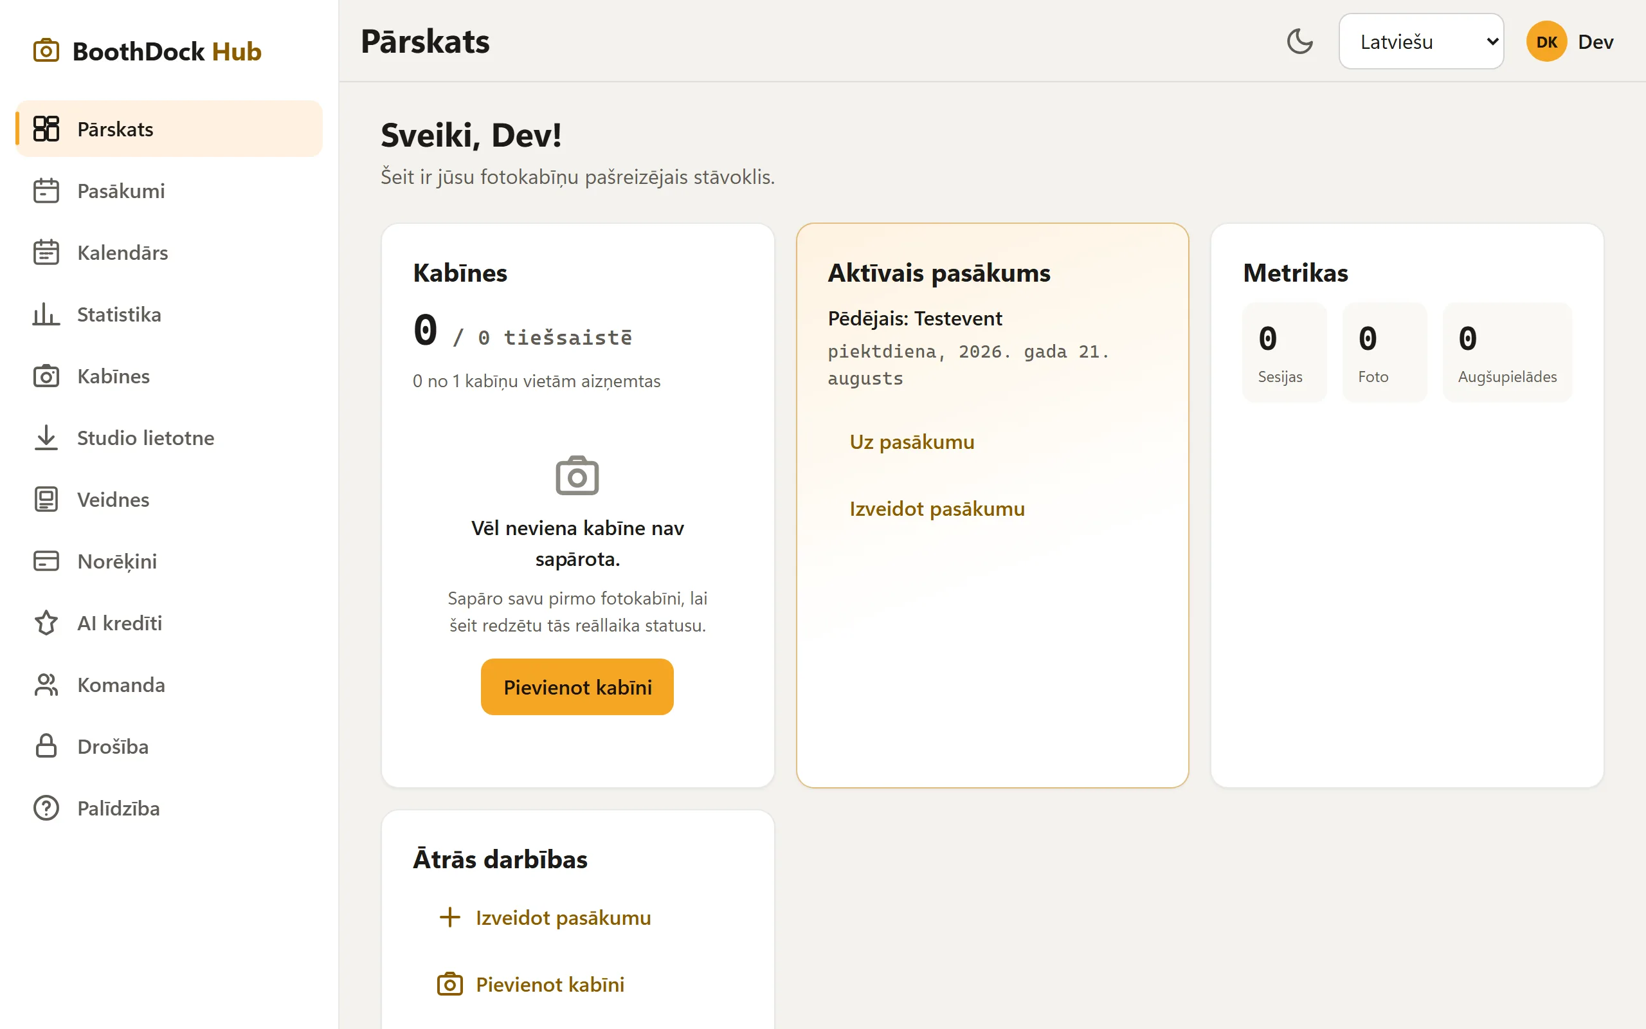Click the empty-state camera icon in Kabīnes card
This screenshot has height=1029, width=1646.
click(577, 475)
